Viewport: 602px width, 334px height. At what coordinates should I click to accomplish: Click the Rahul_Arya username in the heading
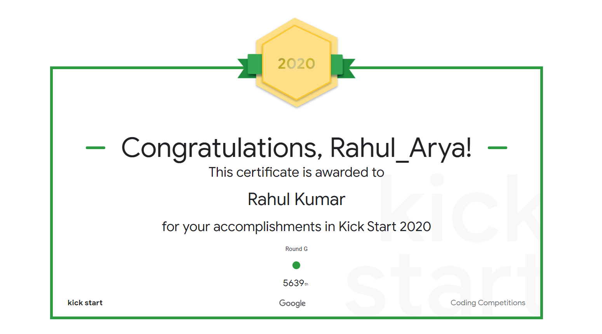401,148
